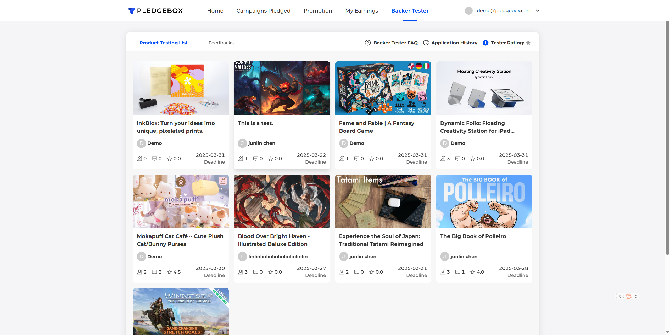Click 'linlinlinlinlinlinlinlinlin' creator name
Screen dimensions: 670x335
point(278,257)
